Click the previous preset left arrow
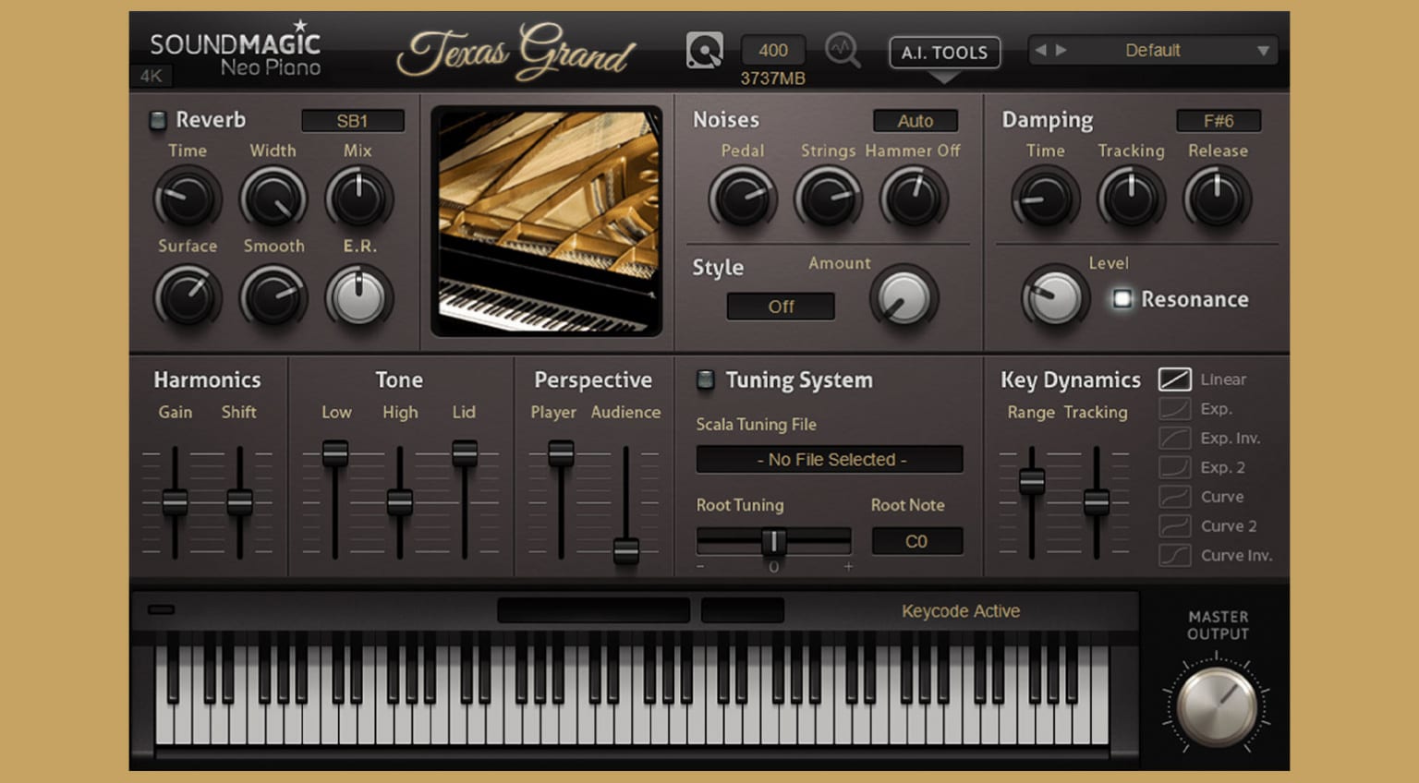Screen dimensions: 1419x783 pos(1041,51)
